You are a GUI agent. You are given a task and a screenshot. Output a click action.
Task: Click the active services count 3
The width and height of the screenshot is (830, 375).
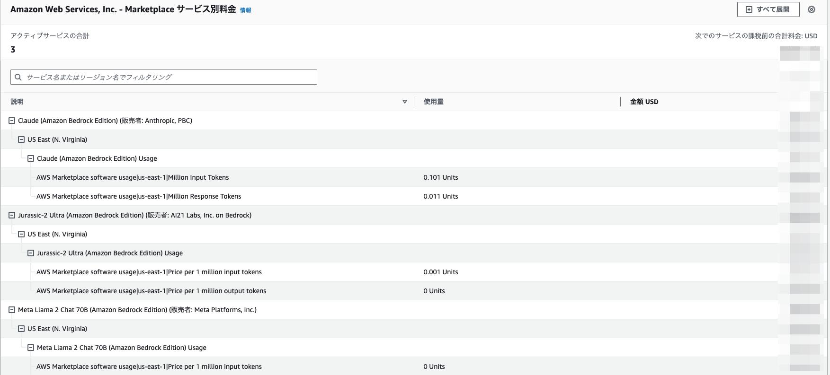click(x=13, y=50)
